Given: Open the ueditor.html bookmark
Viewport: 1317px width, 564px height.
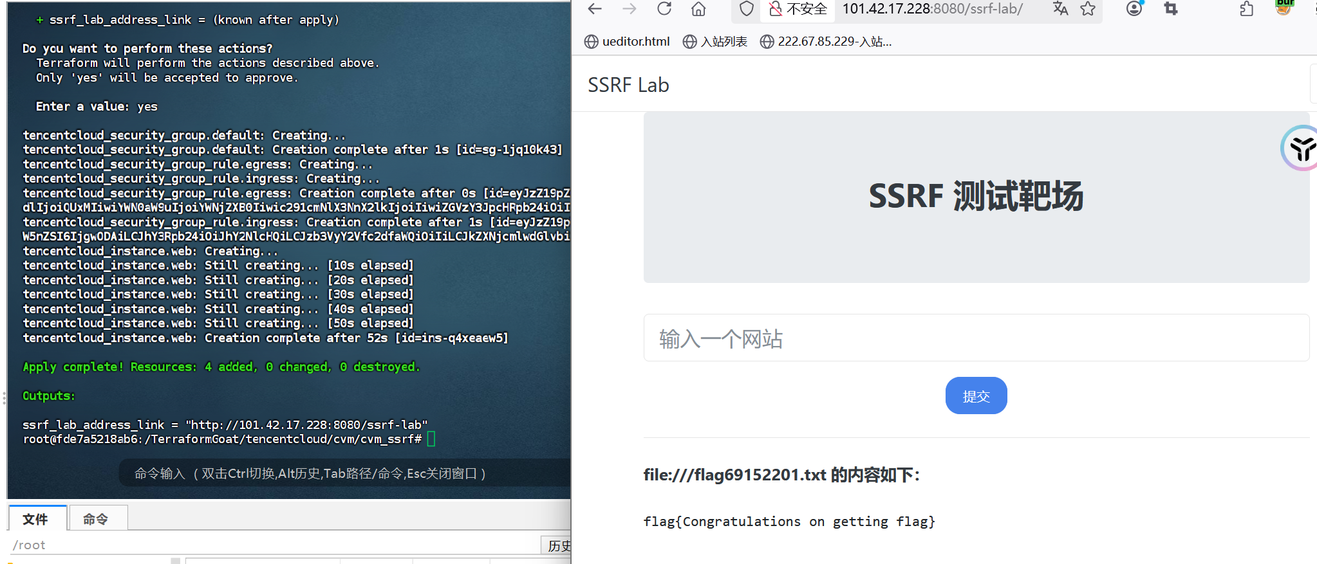Looking at the screenshot, I should [627, 42].
